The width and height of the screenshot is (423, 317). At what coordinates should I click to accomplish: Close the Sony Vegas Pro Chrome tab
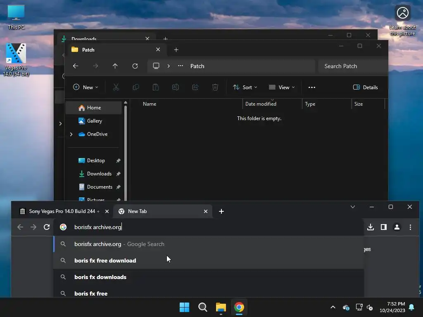(107, 211)
